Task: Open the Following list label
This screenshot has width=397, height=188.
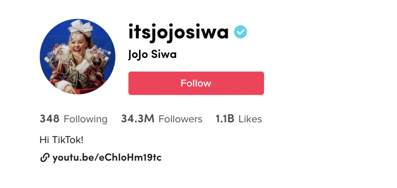Action: coord(85,119)
